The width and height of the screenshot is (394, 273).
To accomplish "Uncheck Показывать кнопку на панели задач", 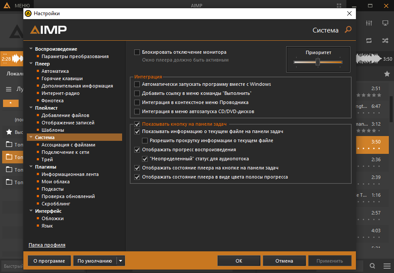I will click(137, 124).
